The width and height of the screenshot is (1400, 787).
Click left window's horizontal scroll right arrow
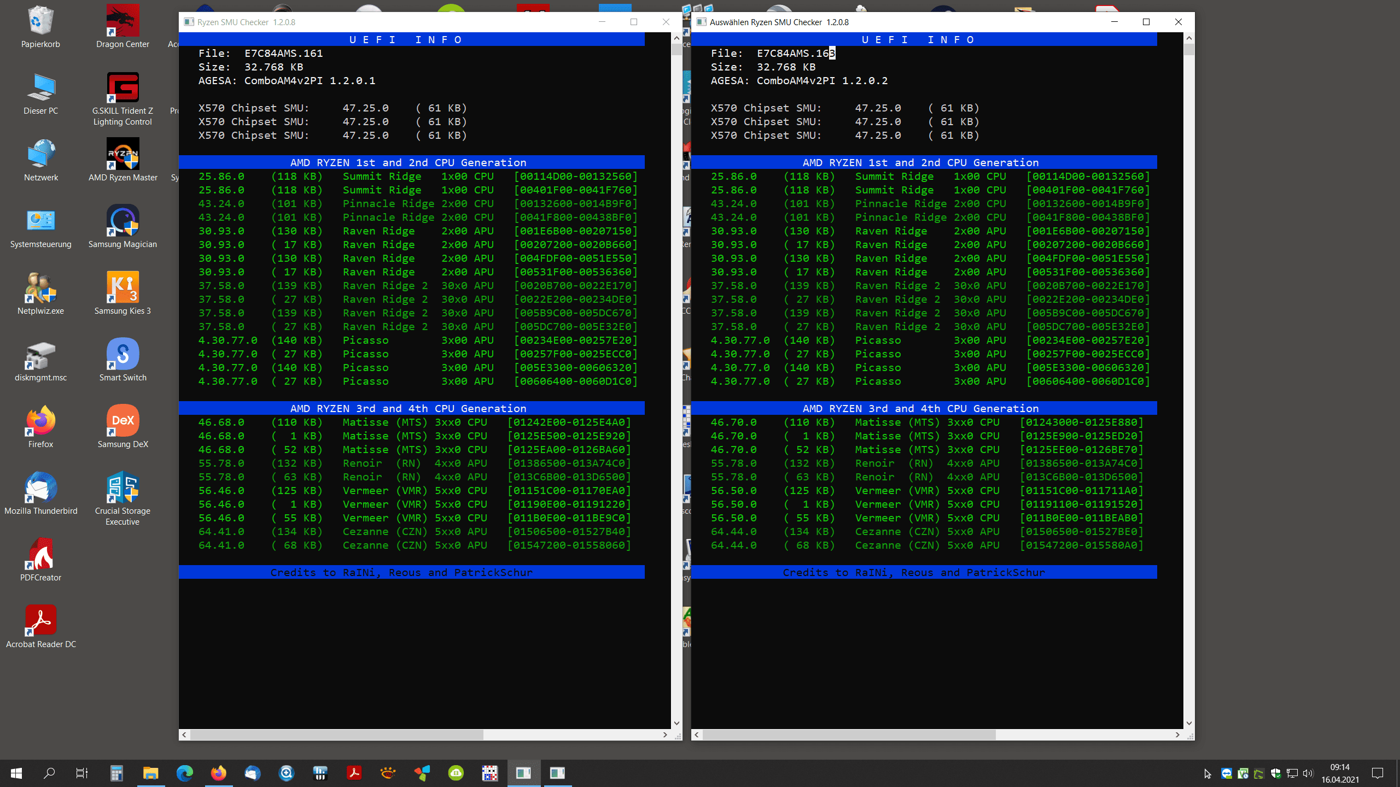coord(665,735)
